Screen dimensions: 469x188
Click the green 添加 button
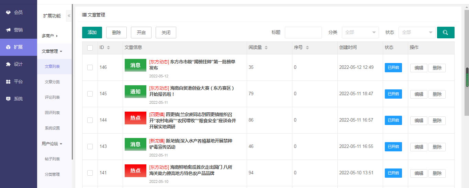tap(92, 33)
